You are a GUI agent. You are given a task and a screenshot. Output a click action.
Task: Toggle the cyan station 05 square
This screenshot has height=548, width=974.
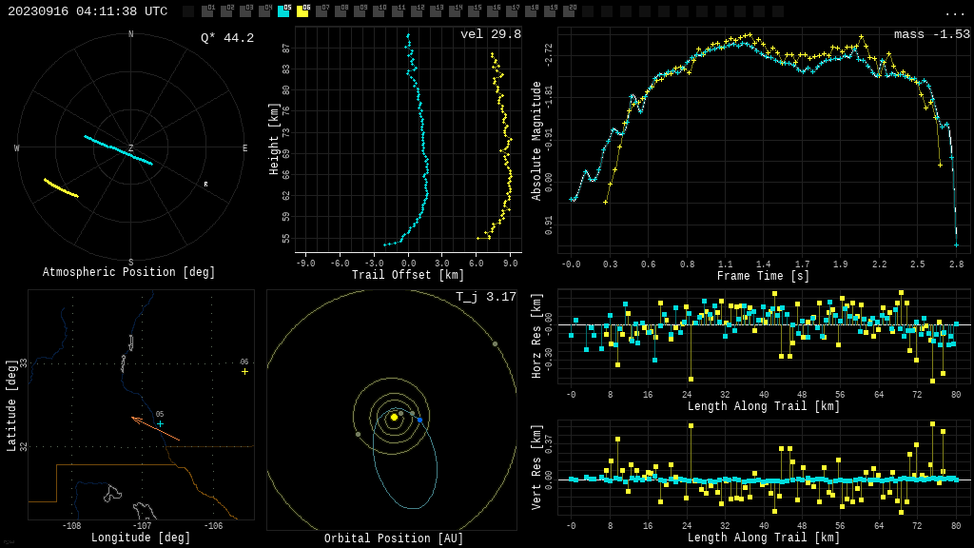tap(283, 11)
